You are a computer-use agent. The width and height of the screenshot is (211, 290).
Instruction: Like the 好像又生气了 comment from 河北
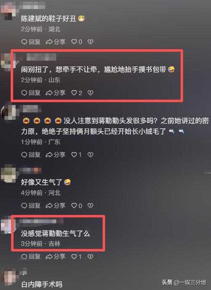point(77,206)
